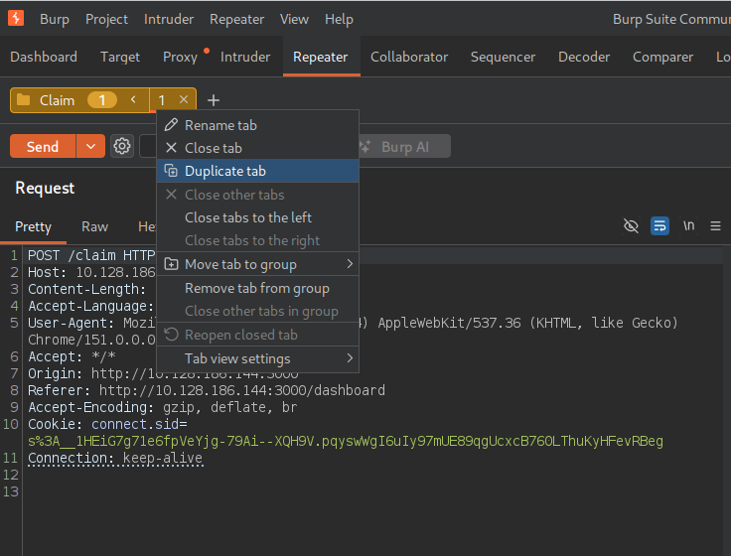The image size is (731, 556).
Task: Click the Burp Suite logo icon
Action: point(15,18)
